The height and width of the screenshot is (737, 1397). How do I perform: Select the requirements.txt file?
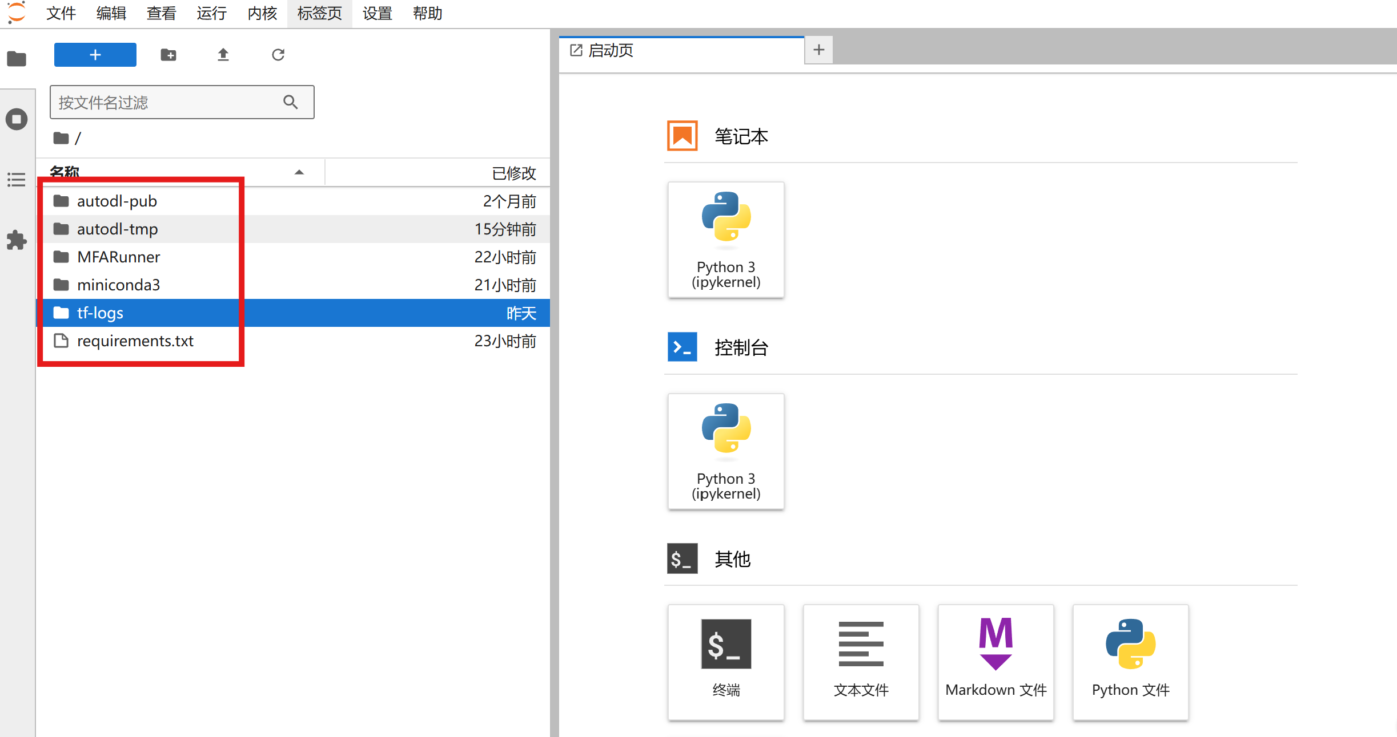point(135,341)
